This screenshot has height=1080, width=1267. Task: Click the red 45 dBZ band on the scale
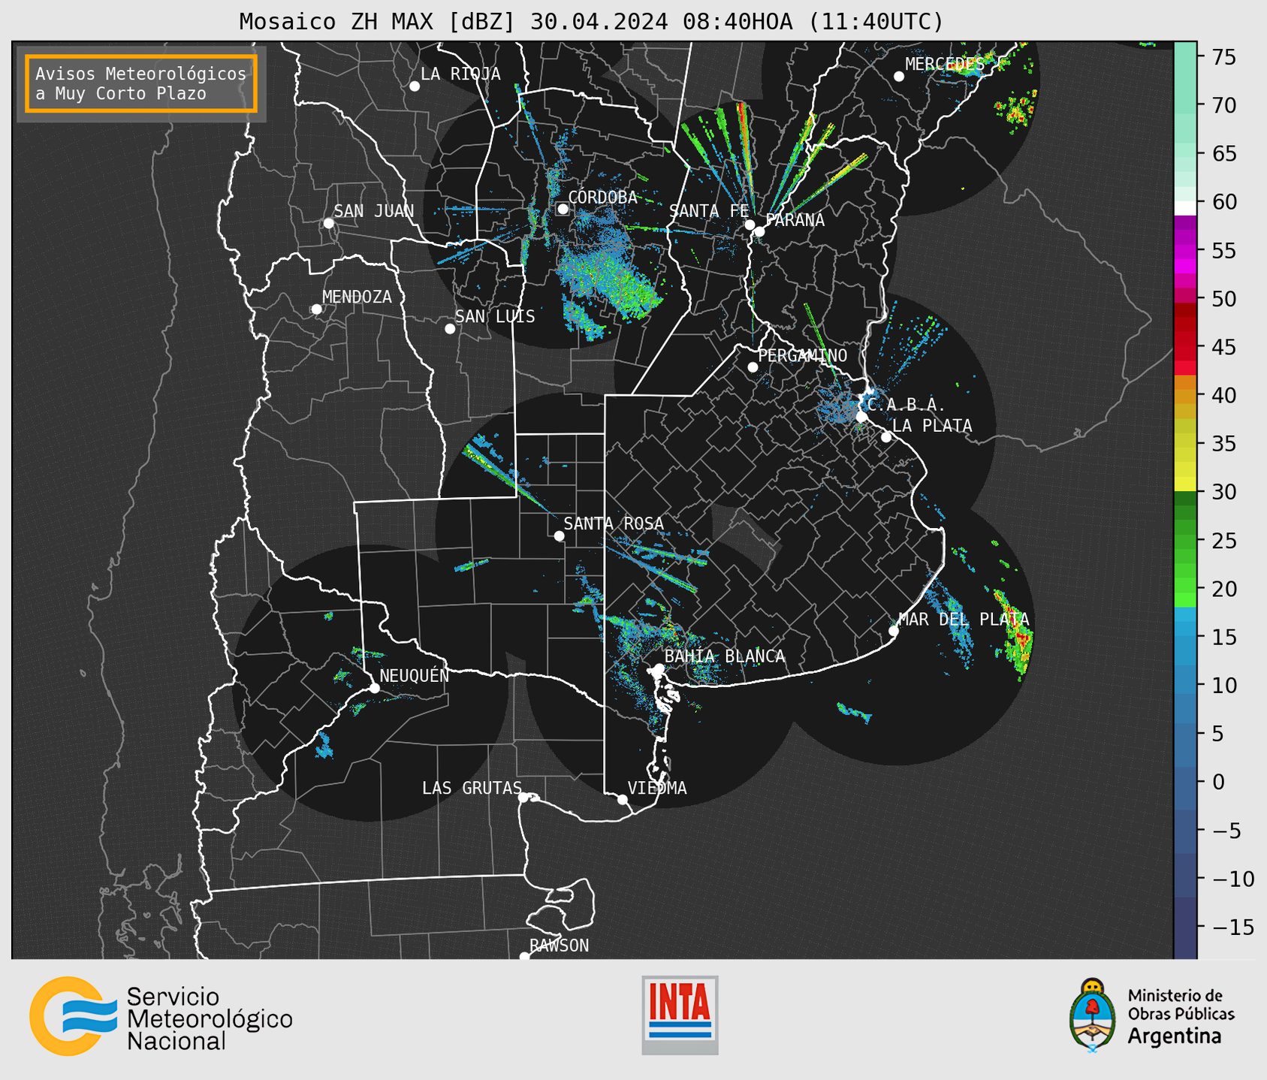pos(1185,347)
